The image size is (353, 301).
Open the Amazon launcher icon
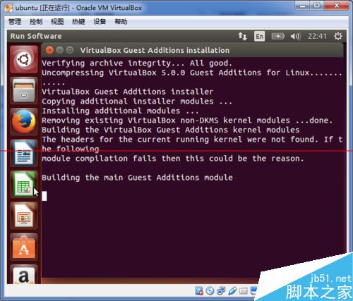click(23, 275)
